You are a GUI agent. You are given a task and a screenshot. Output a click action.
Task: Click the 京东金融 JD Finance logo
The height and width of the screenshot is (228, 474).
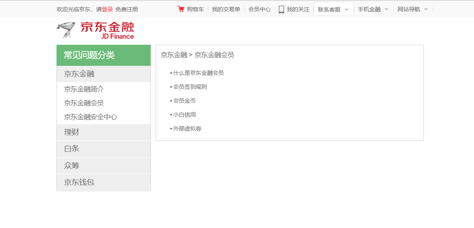coord(95,30)
